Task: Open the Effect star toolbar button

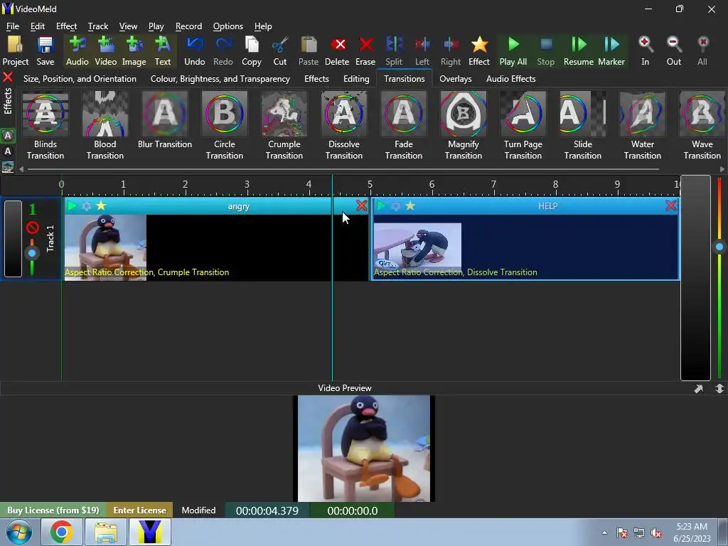Action: pyautogui.click(x=479, y=51)
